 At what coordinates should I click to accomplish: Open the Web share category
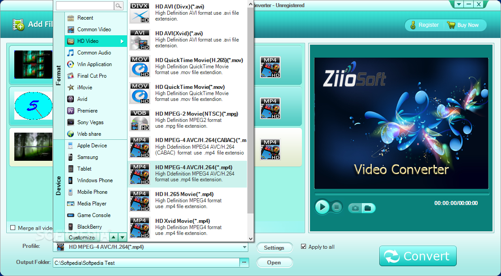[96, 134]
